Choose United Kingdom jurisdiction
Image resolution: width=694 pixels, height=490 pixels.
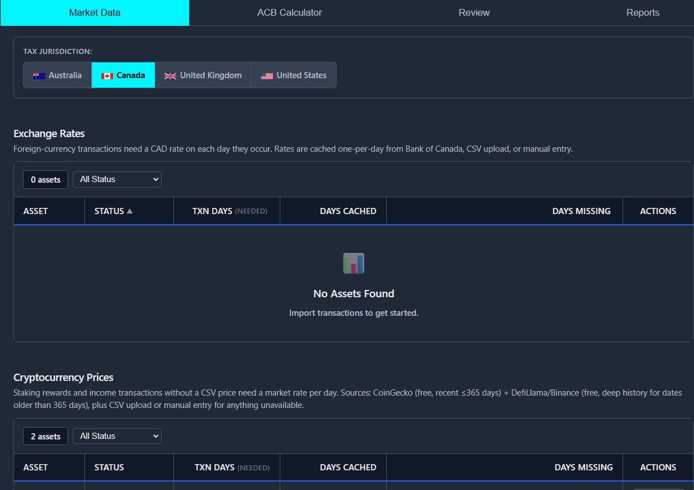[203, 75]
